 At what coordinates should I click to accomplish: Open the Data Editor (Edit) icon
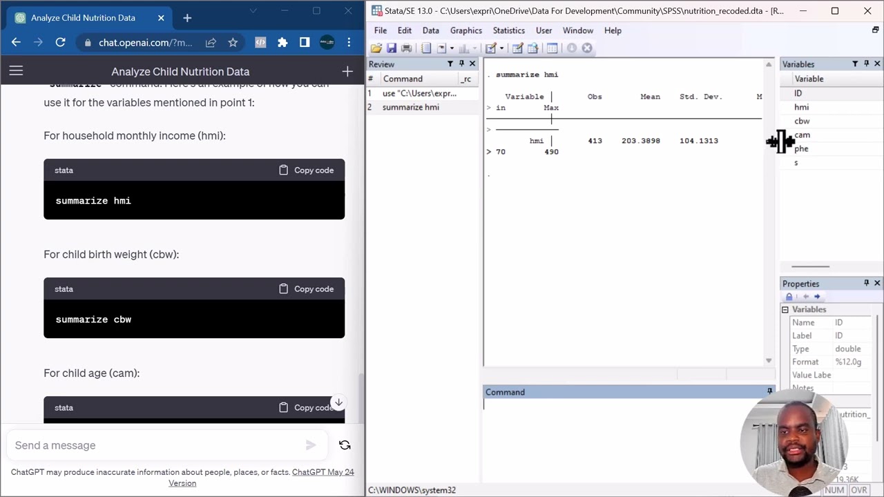coord(517,48)
